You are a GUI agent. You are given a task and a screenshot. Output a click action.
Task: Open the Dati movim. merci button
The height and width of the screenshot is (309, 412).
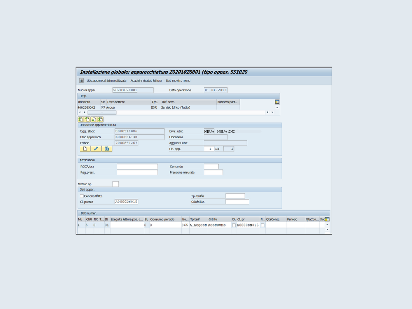[x=178, y=80]
